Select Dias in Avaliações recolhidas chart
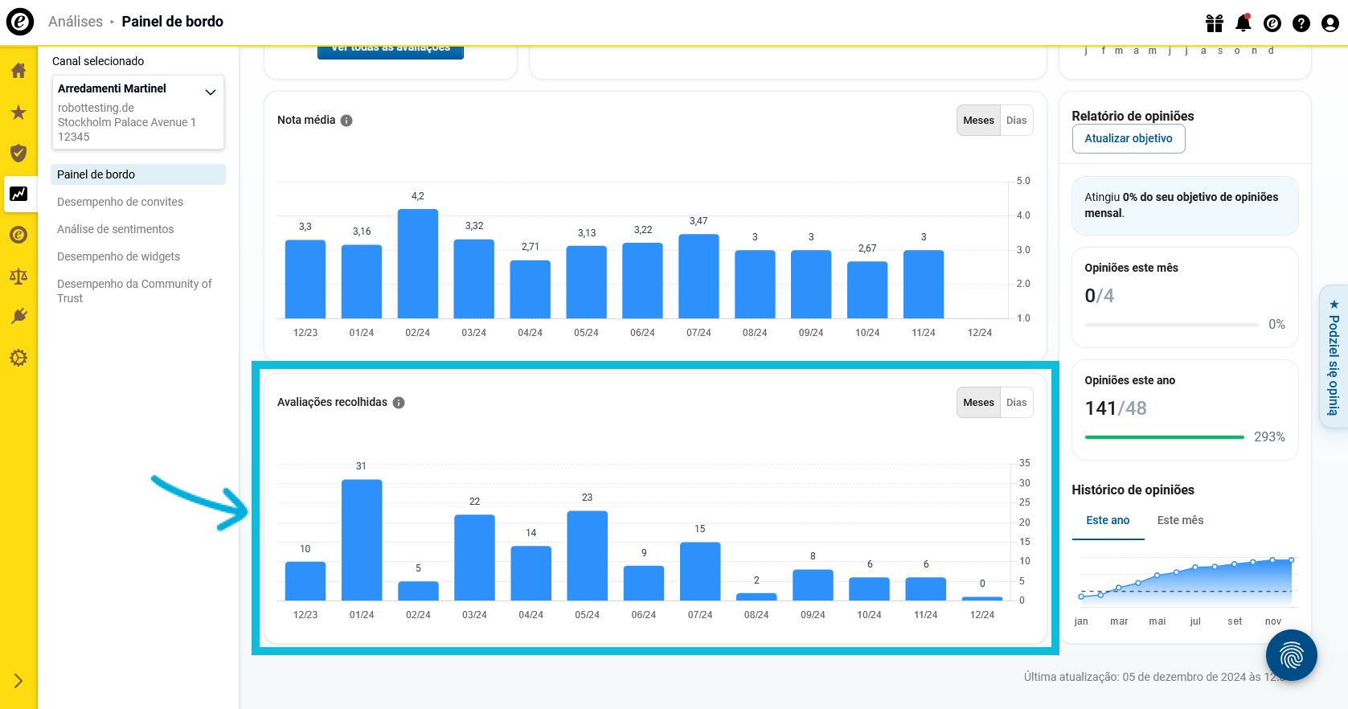Viewport: 1348px width, 709px height. (x=1016, y=403)
